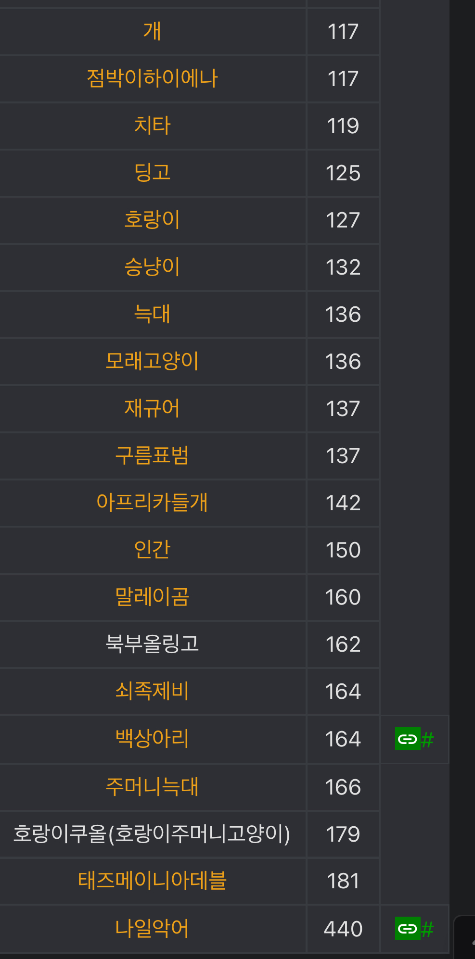475x959 pixels.
Task: Follow the 주머니늑대 link
Action: click(152, 787)
